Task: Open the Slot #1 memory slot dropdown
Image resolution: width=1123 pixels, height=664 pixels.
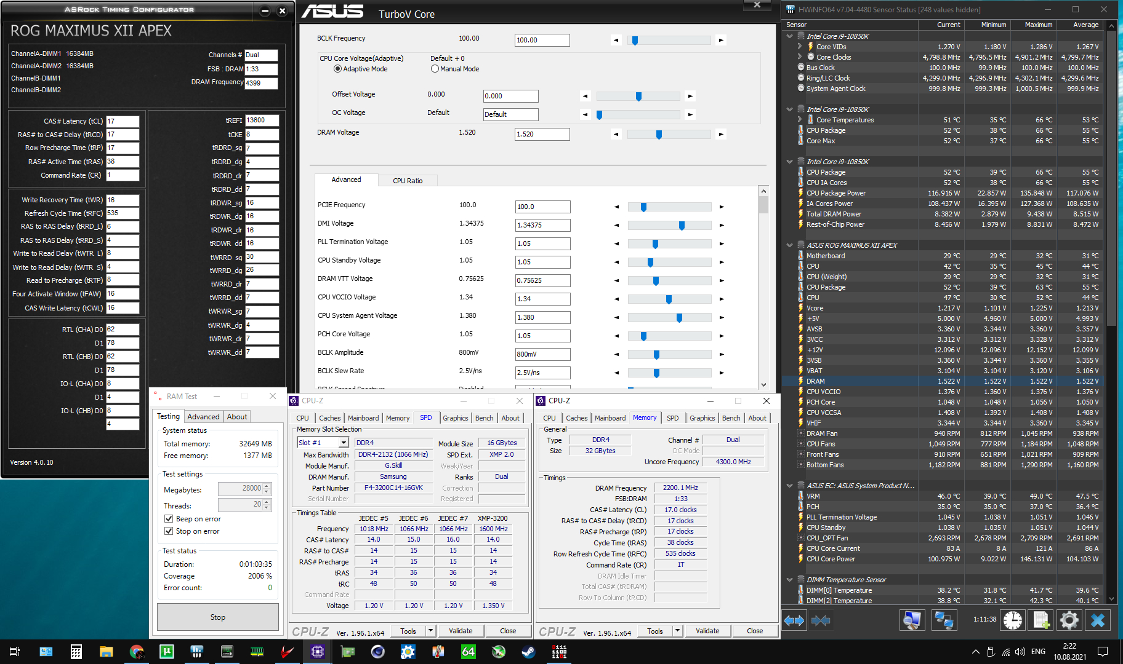Action: 344,443
